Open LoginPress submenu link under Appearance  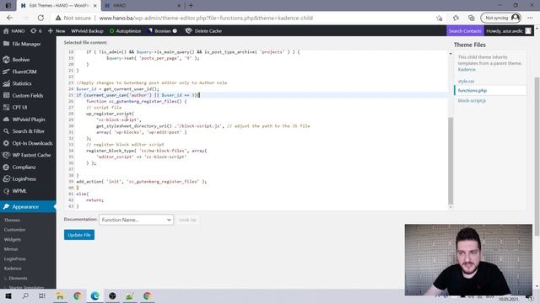click(x=15, y=258)
